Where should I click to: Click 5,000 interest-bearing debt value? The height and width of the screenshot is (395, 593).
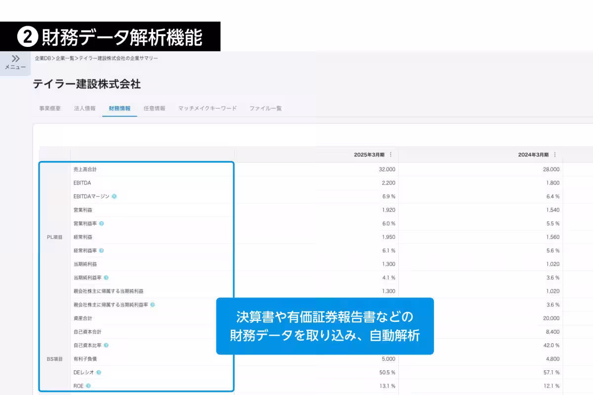388,359
